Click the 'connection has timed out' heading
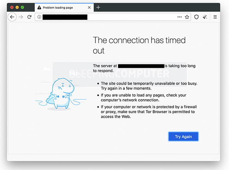229x170 pixels. 142,45
